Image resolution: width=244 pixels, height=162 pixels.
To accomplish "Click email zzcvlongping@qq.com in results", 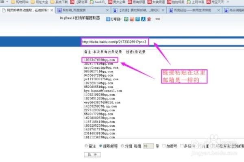I will 101,68.
